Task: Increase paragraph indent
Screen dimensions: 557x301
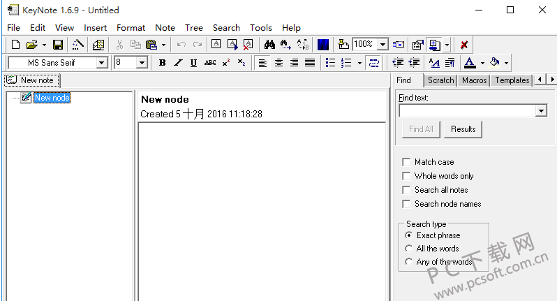Action: click(414, 63)
